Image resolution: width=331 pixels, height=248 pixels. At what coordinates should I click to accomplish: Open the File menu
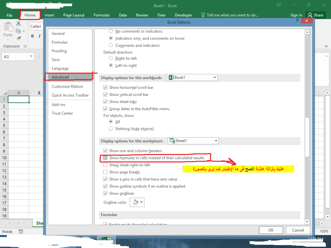[x=9, y=15]
